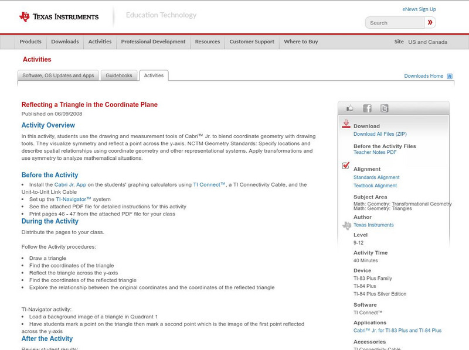Click the Cabri Jr. App link
The image size is (469, 350).
70,185
